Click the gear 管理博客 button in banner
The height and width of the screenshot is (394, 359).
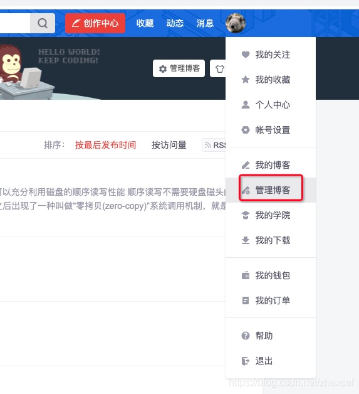[x=179, y=68]
